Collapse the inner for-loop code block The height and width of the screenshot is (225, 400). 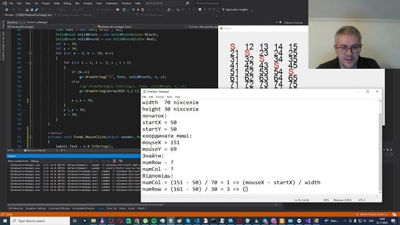click(31, 62)
